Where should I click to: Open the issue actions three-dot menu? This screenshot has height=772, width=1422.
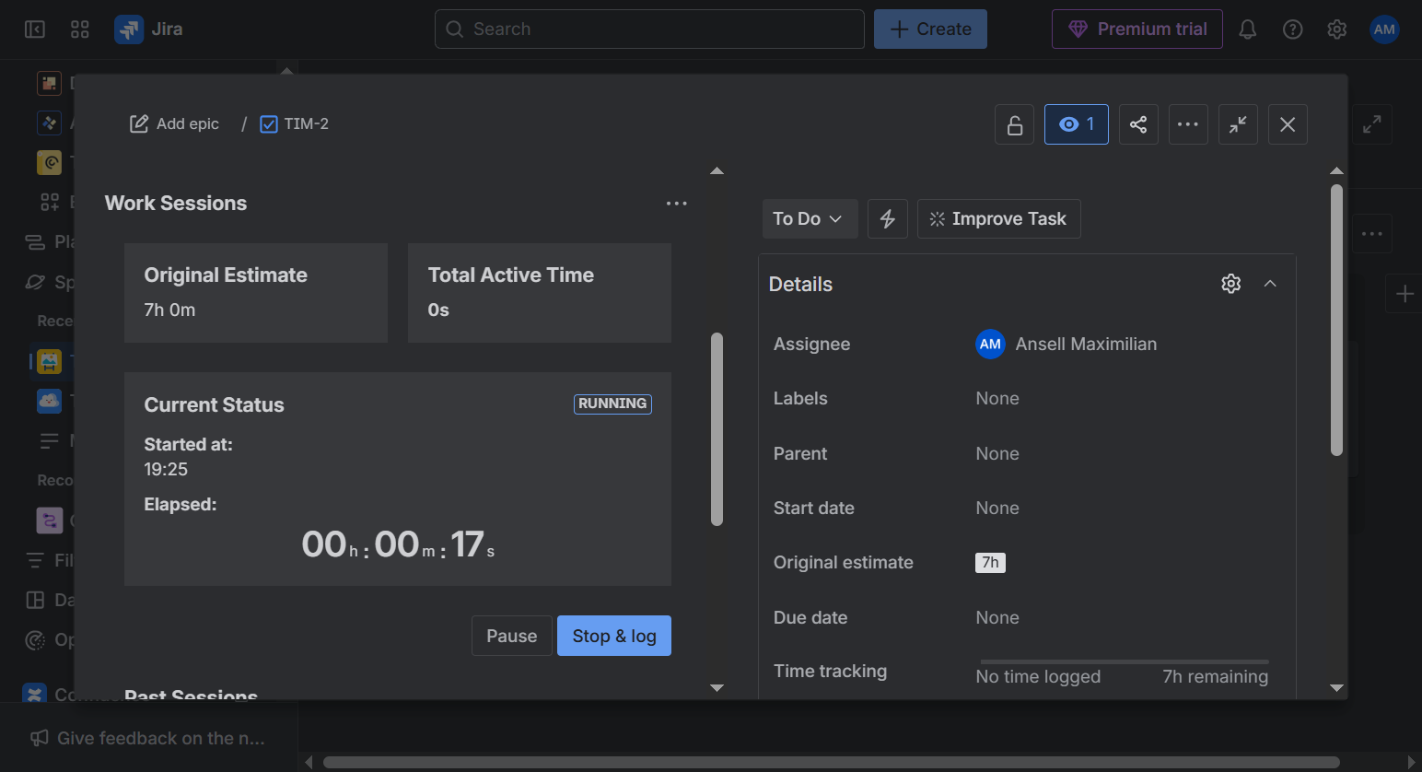pos(1188,124)
